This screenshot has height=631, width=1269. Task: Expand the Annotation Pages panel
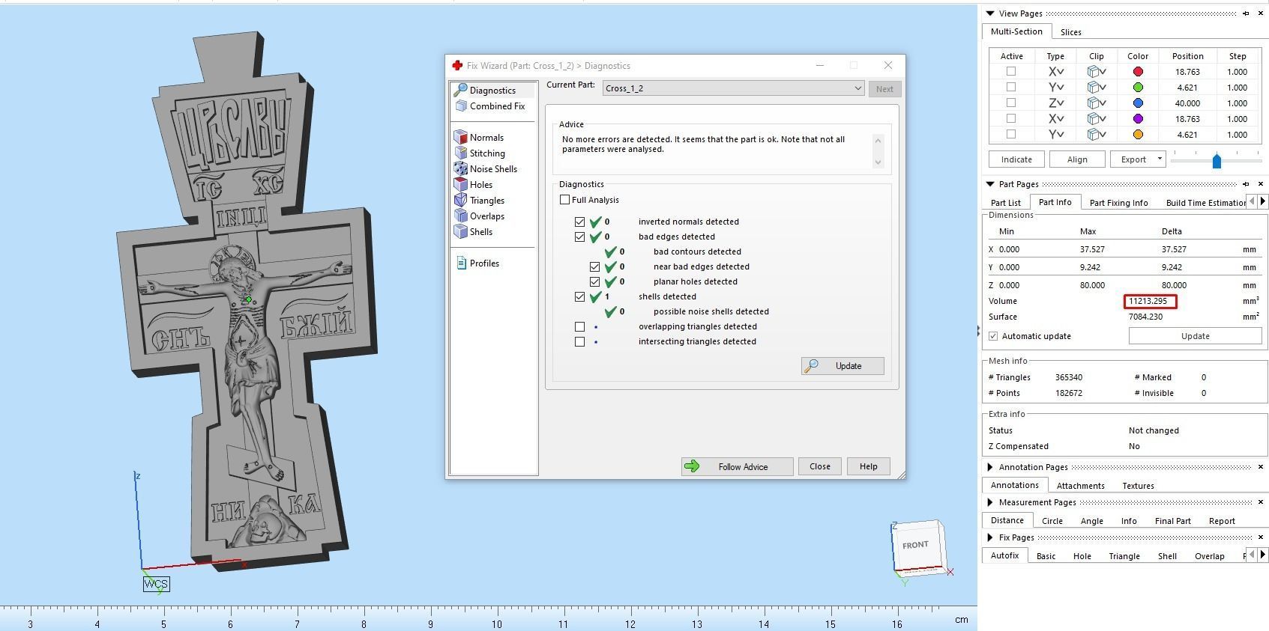coord(990,467)
